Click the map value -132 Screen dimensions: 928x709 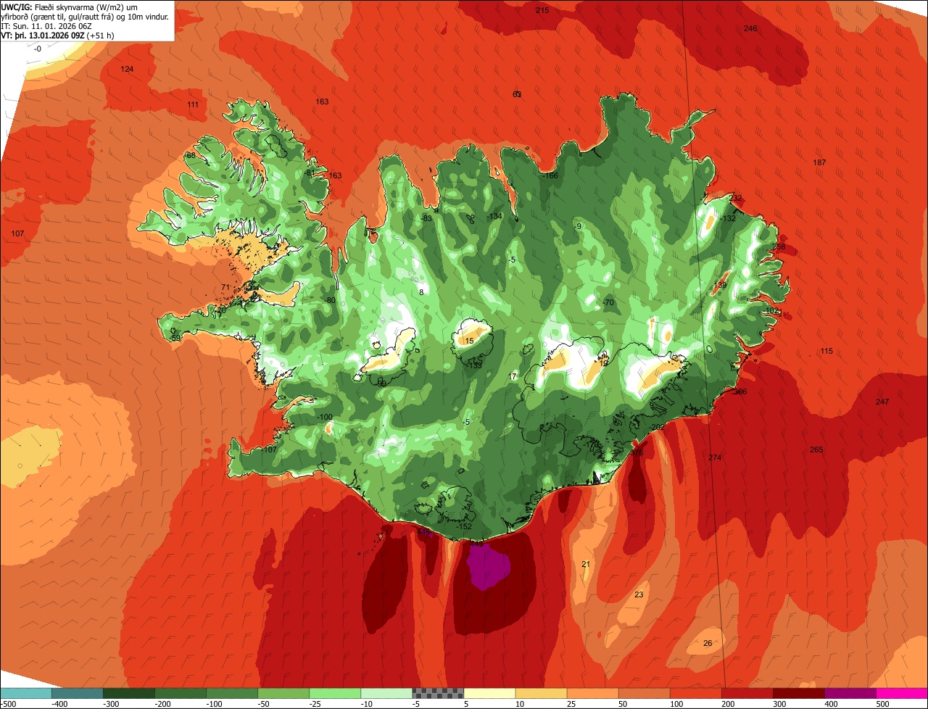point(727,219)
